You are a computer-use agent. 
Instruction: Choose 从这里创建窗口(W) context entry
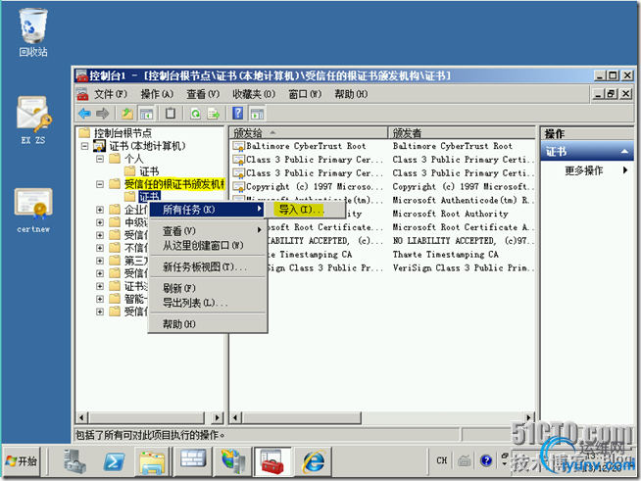point(207,245)
